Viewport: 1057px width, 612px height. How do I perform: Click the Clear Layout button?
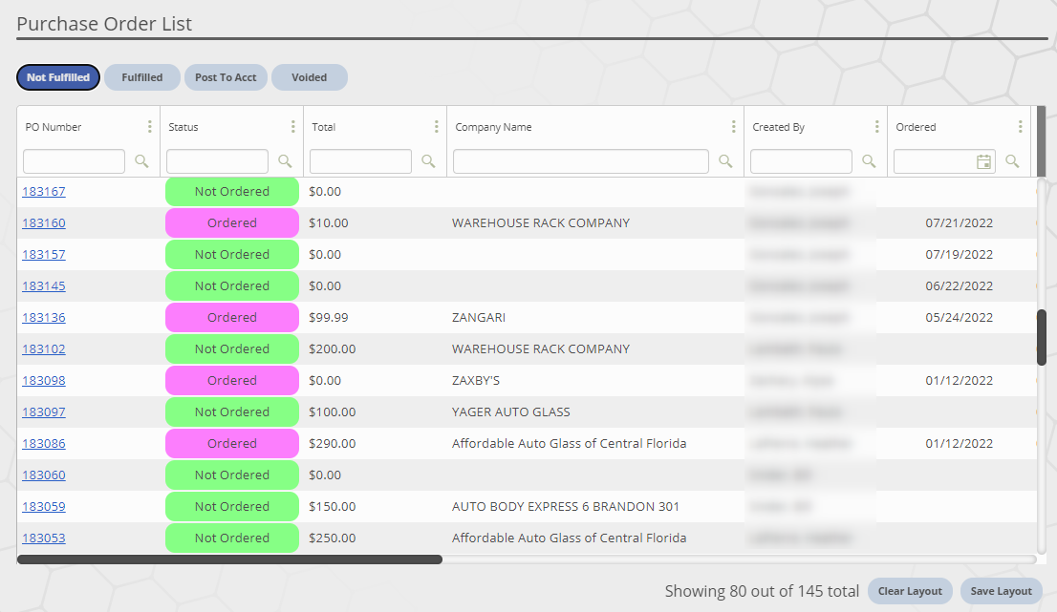coord(910,591)
